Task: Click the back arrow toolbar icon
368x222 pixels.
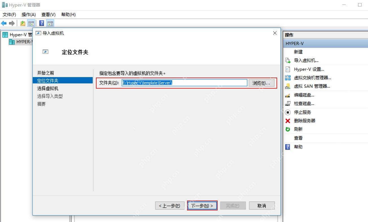Action: coord(4,23)
